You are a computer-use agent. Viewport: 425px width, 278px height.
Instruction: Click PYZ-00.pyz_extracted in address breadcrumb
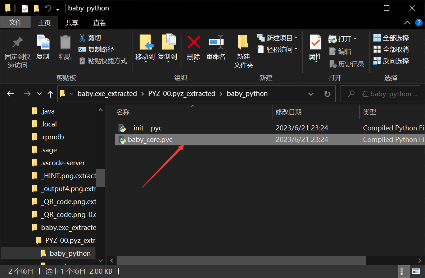(182, 94)
